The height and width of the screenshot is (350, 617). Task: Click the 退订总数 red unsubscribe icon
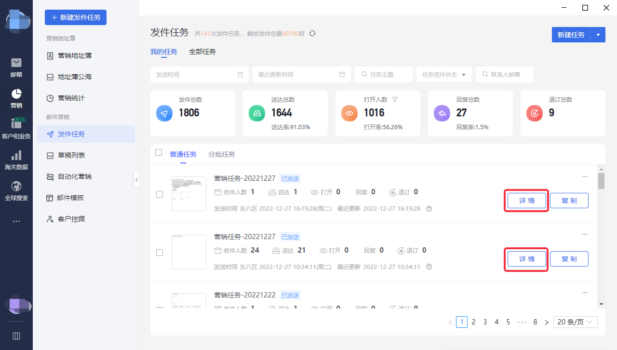535,114
